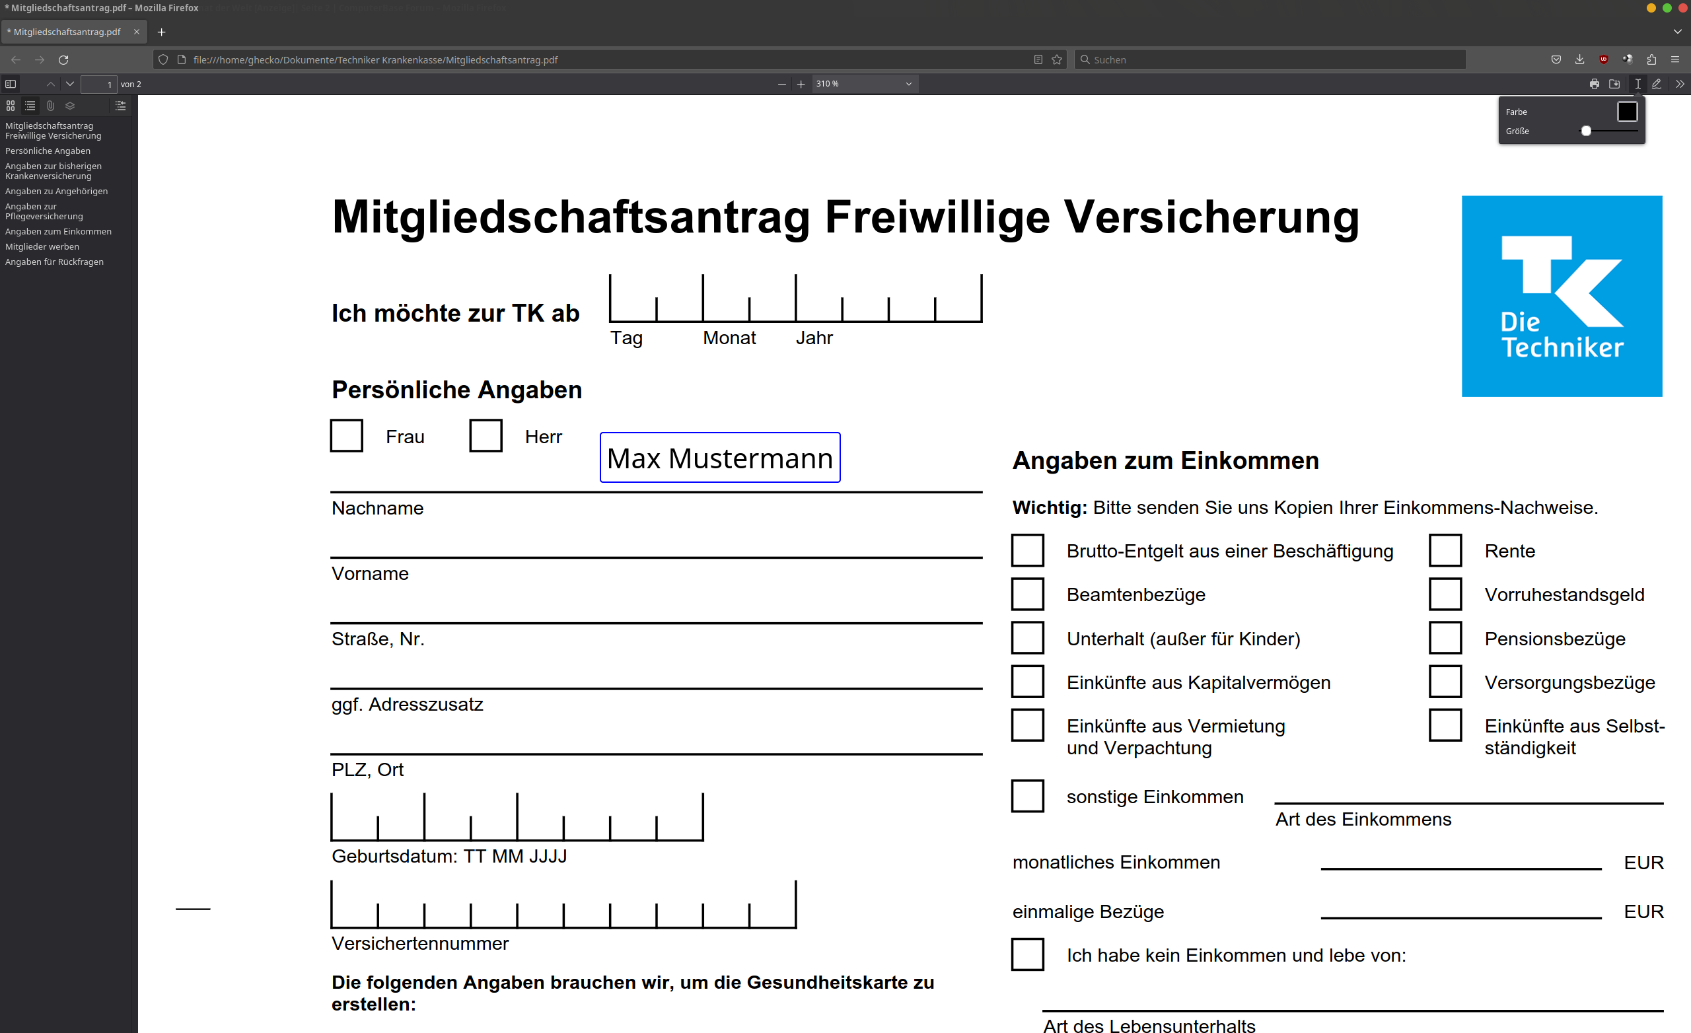
Task: Jump to Angaben zum Einkommen section
Action: pos(58,231)
